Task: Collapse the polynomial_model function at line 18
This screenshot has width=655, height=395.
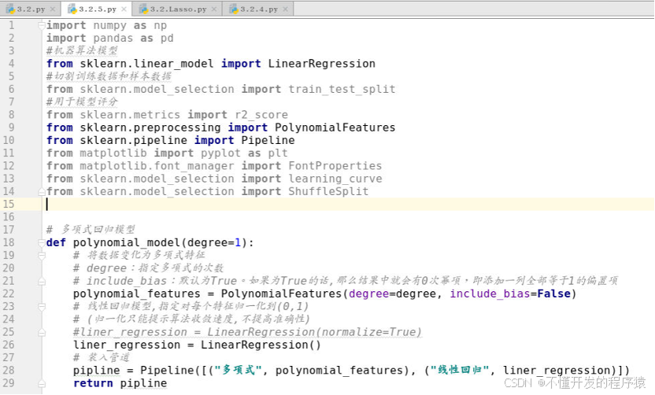Action: pyautogui.click(x=42, y=242)
